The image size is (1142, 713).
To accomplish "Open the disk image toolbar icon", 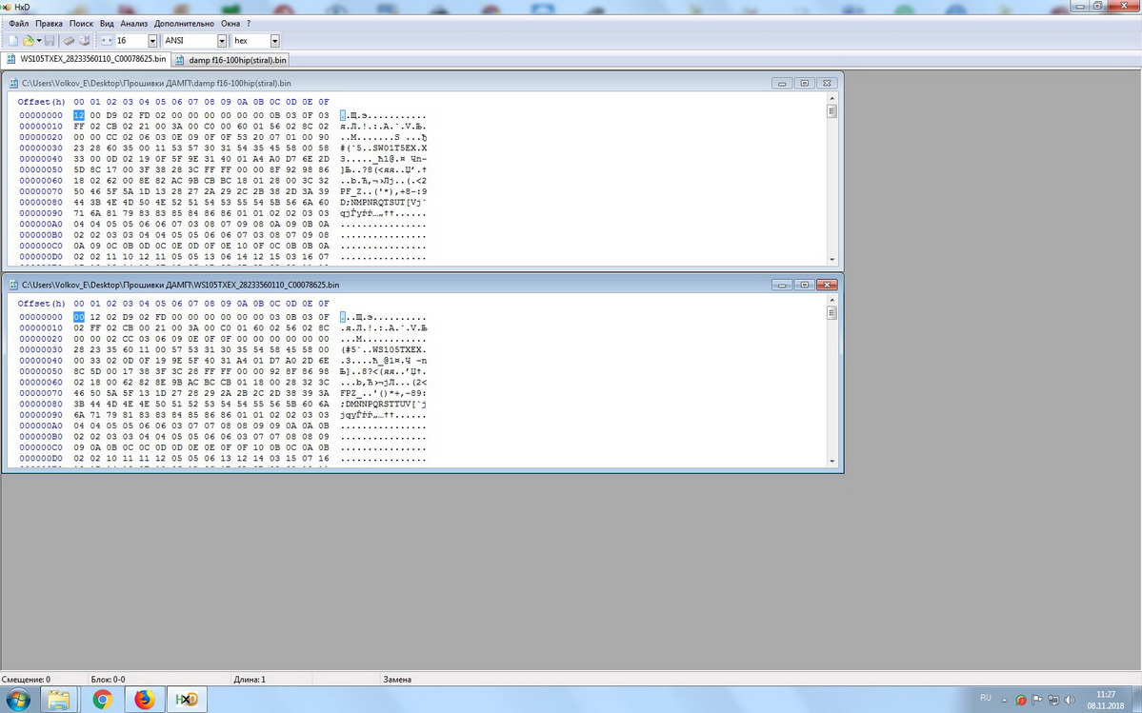I will [x=84, y=41].
